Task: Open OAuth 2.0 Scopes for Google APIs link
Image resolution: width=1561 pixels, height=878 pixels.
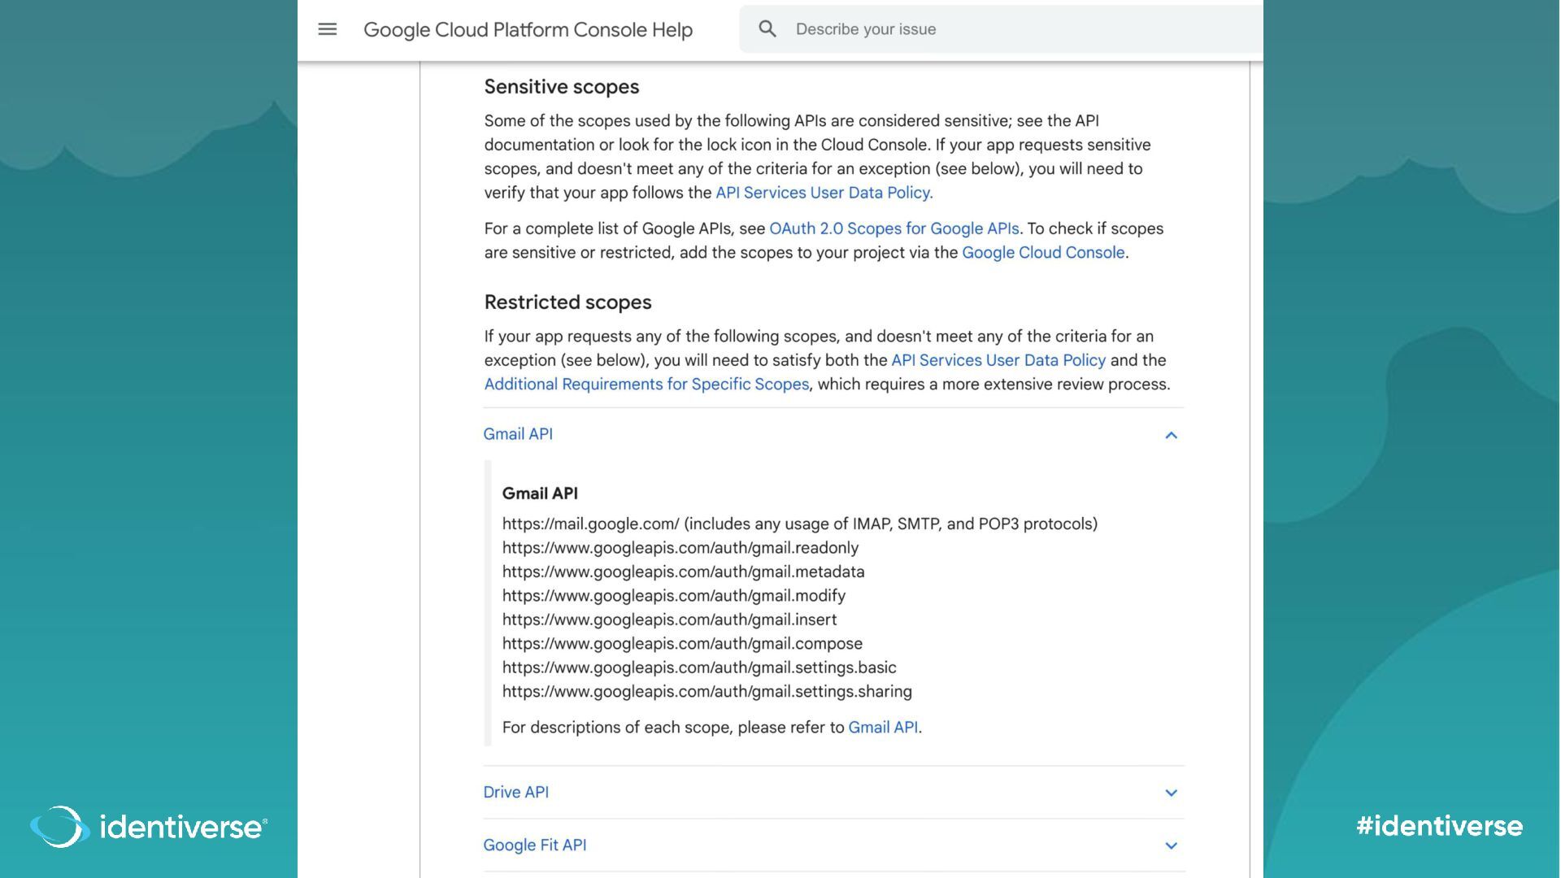Action: tap(894, 228)
